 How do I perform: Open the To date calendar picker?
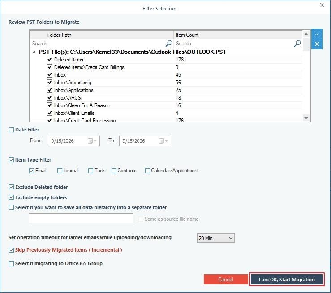click(x=163, y=141)
